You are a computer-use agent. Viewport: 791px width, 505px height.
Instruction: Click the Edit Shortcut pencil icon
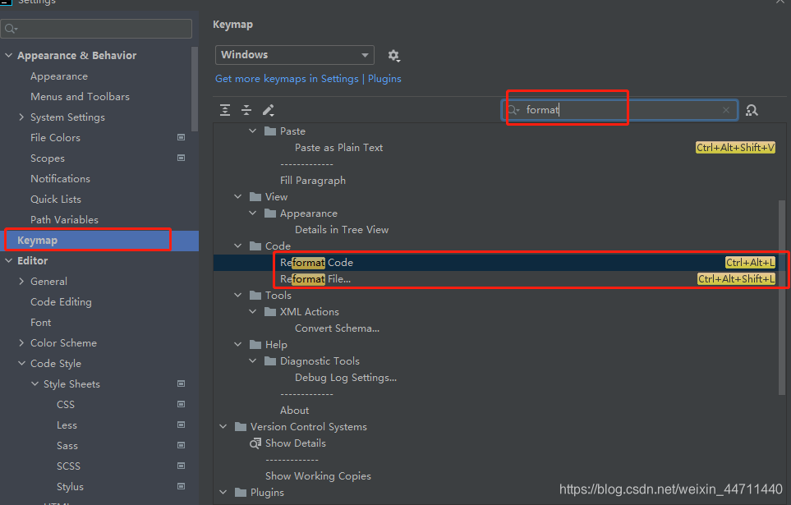pyautogui.click(x=269, y=110)
